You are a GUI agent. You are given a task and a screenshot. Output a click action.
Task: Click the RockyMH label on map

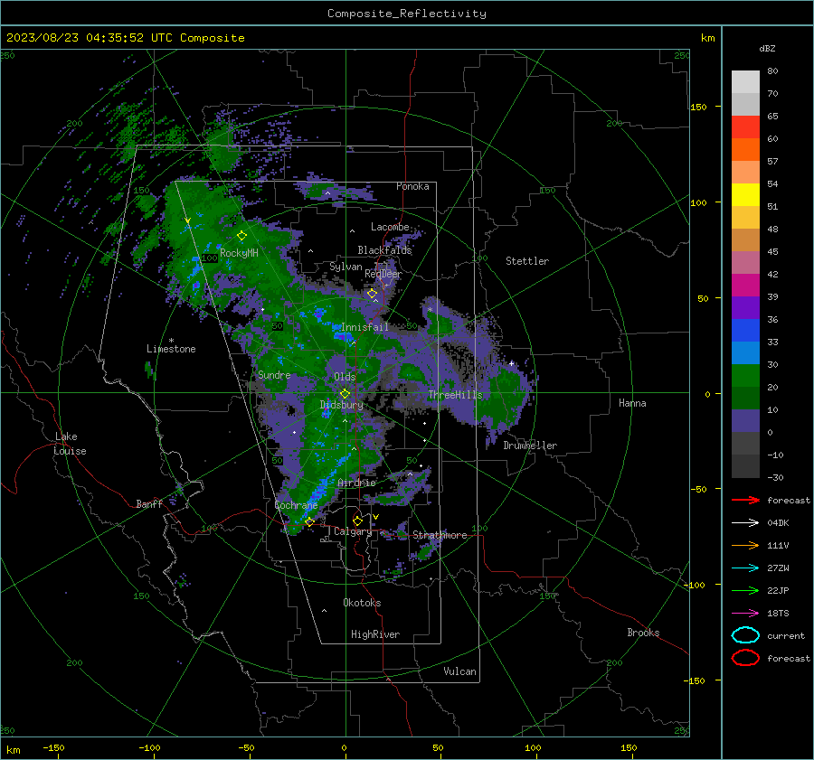[239, 253]
